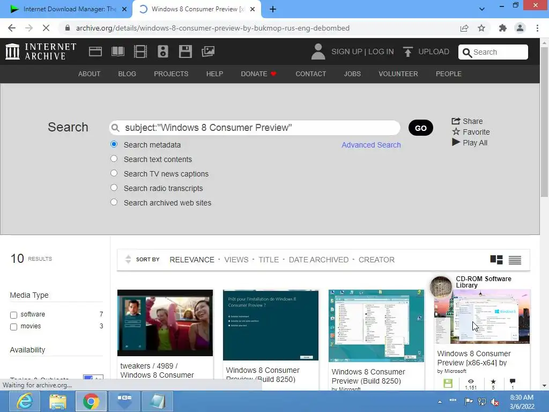Click the LOG IN link
This screenshot has height=412, width=549.
[x=381, y=51]
